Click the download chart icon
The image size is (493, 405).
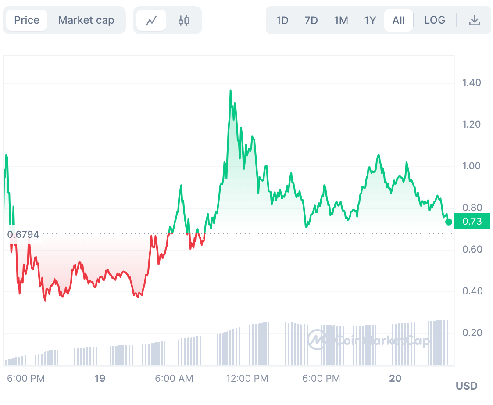point(475,21)
